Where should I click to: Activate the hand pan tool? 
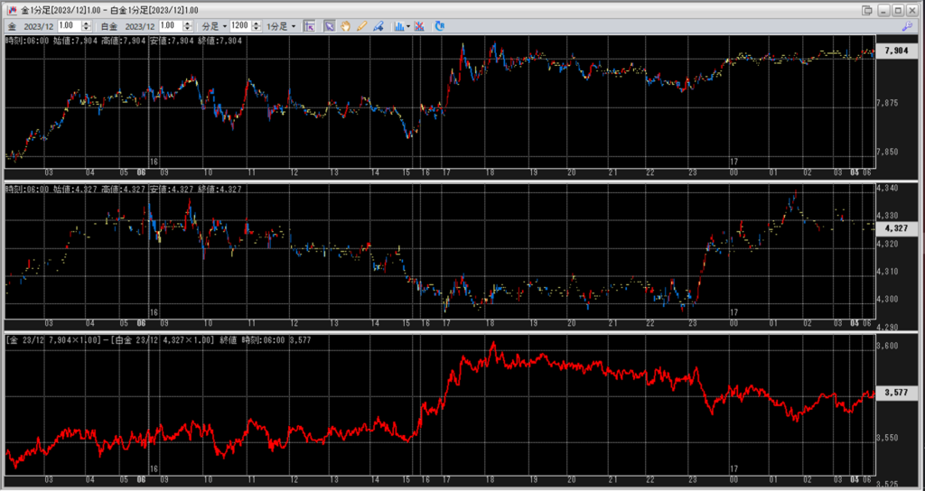pos(346,26)
